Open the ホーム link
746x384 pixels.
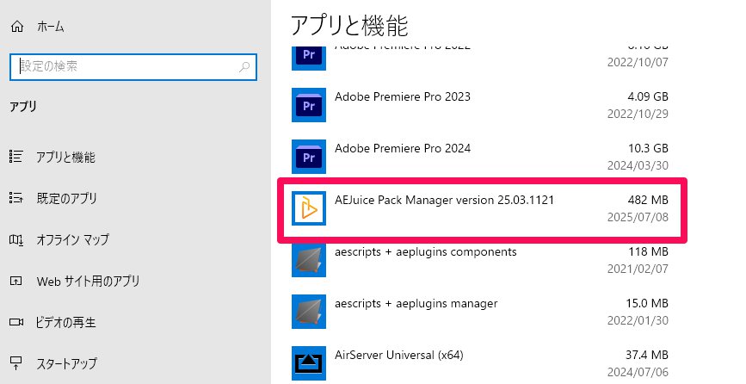pyautogui.click(x=51, y=27)
